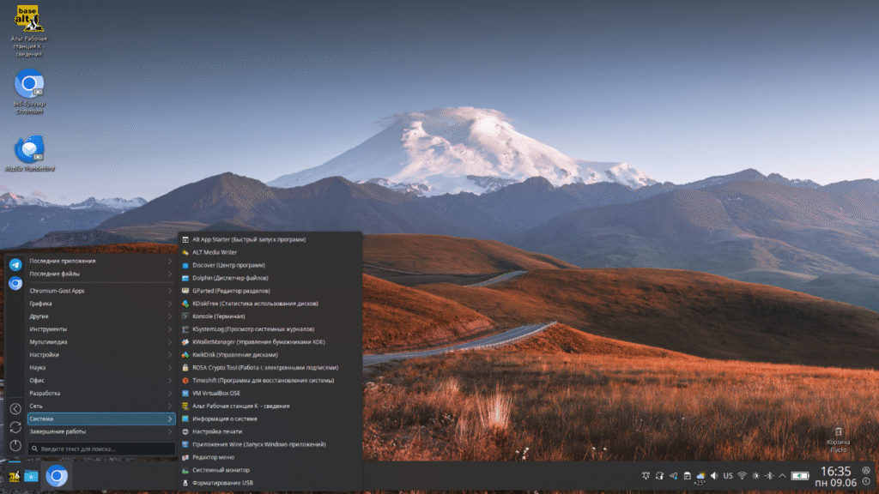The width and height of the screenshot is (879, 494).
Task: Click the Wi-Fi icon in the system tray
Action: tap(742, 476)
